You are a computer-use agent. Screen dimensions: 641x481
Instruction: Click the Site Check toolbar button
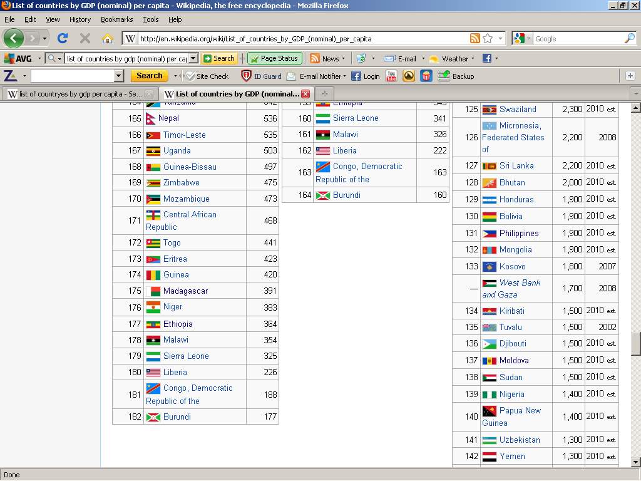click(207, 76)
